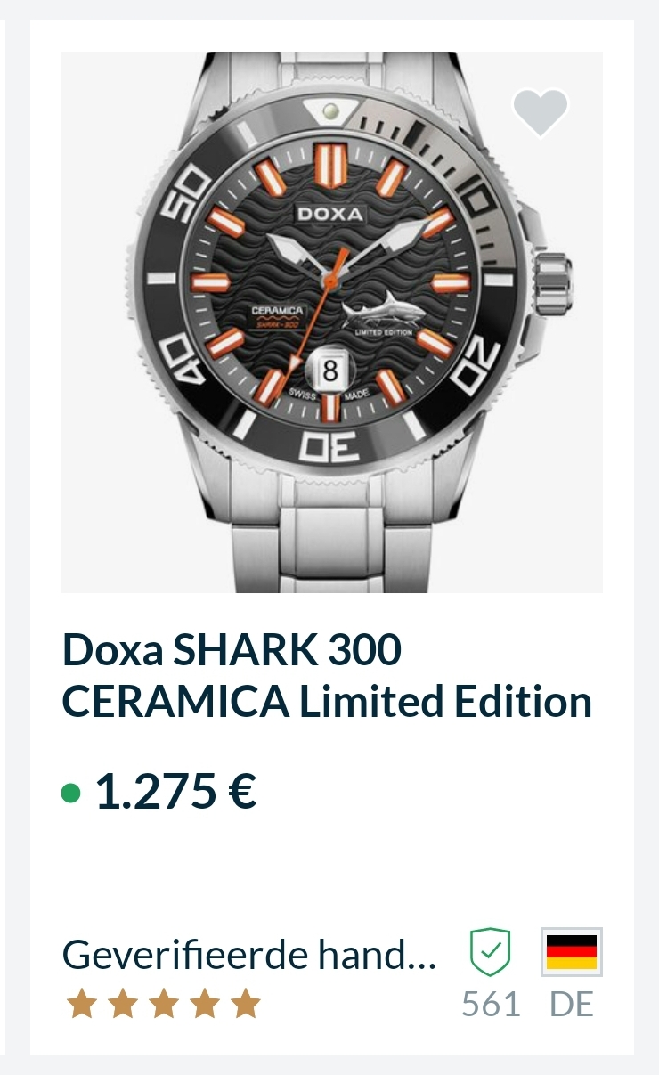Toggle the heart favorite icon
The width and height of the screenshot is (659, 1075).
click(540, 113)
